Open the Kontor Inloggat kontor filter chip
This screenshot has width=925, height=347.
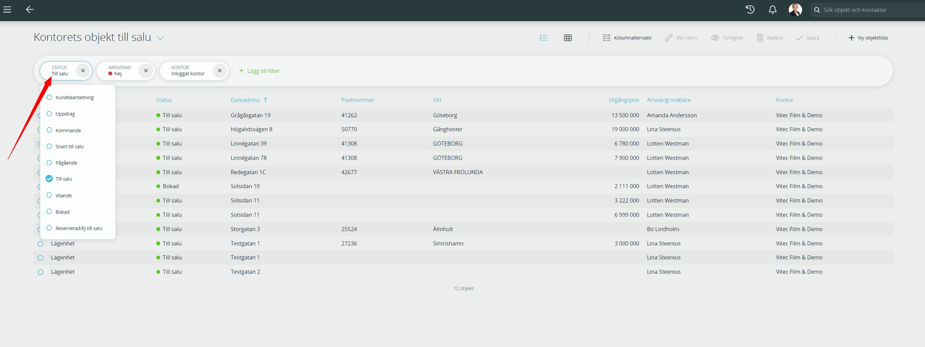(188, 71)
